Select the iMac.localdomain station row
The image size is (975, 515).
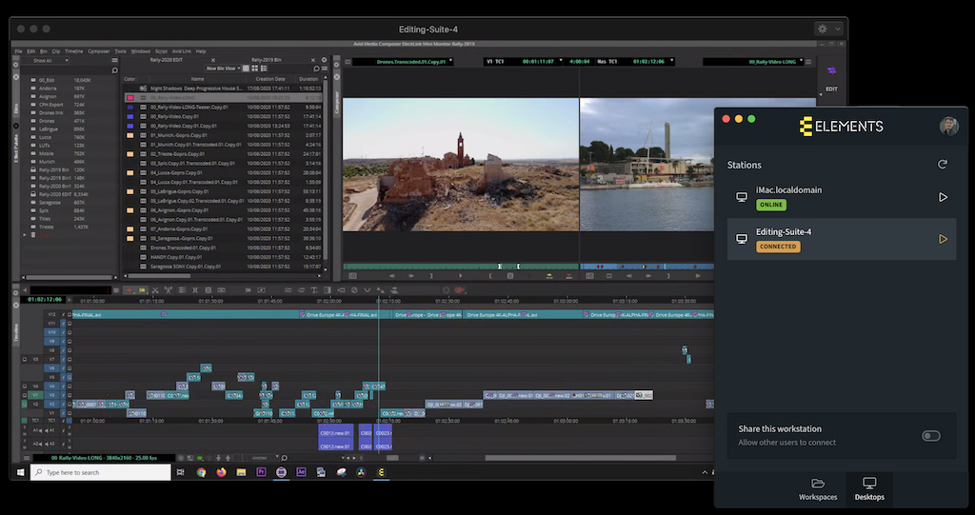coord(842,197)
